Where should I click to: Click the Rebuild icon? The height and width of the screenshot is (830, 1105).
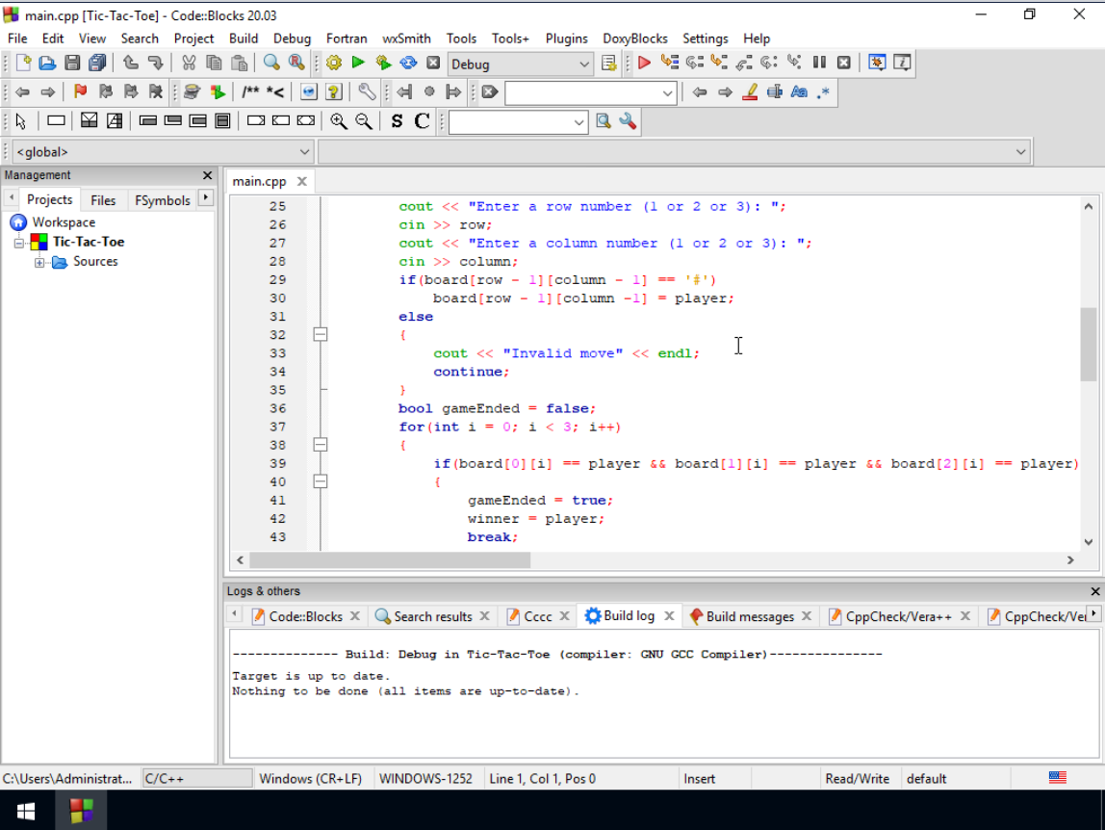point(408,64)
